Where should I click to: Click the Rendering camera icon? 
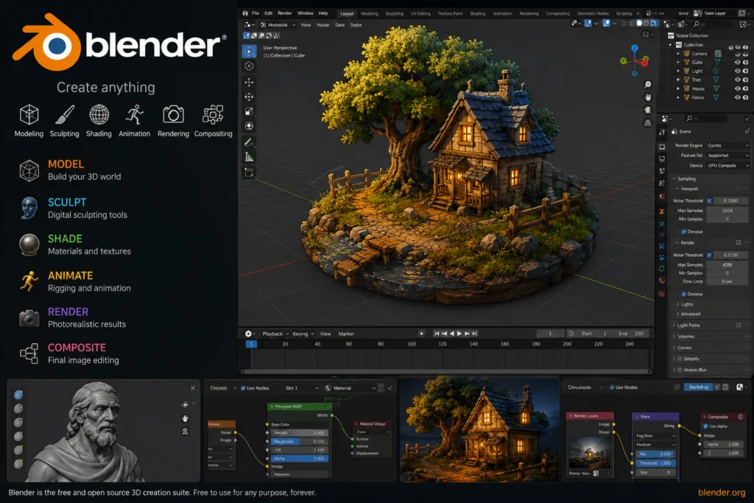click(x=173, y=114)
